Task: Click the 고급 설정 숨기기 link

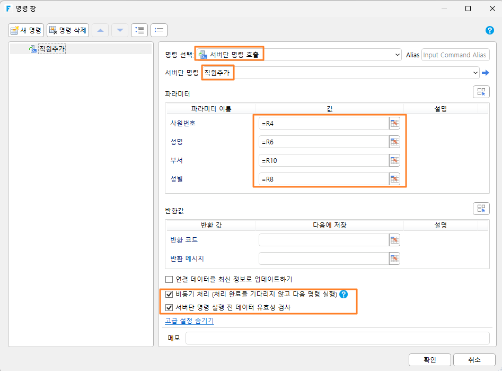Action: pyautogui.click(x=189, y=321)
